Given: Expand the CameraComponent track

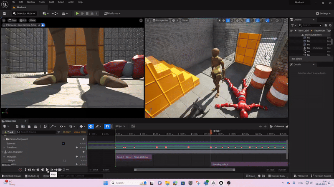Looking at the screenshot, I should tap(4, 139).
